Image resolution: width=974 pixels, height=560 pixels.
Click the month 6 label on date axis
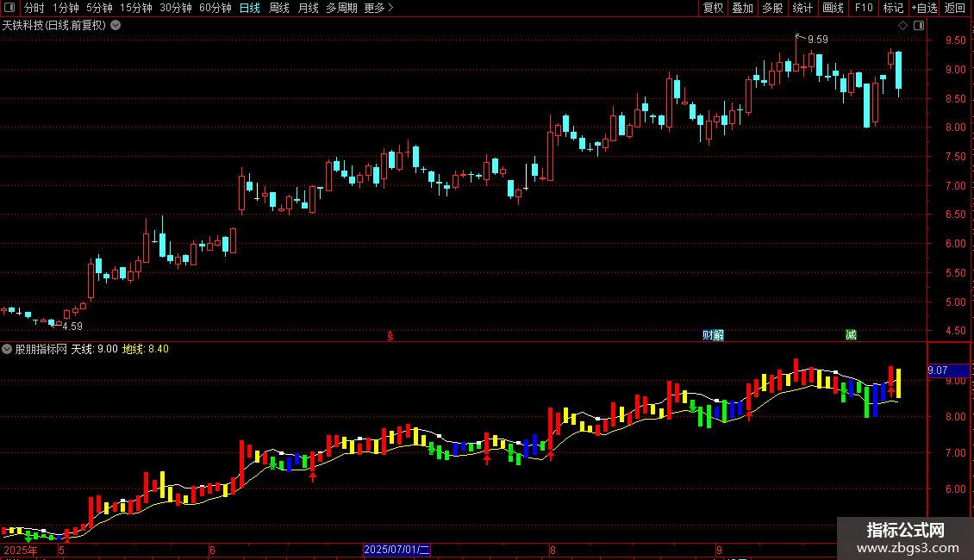point(212,550)
